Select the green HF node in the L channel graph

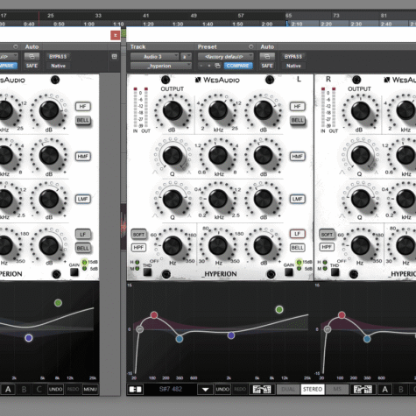tap(279, 309)
